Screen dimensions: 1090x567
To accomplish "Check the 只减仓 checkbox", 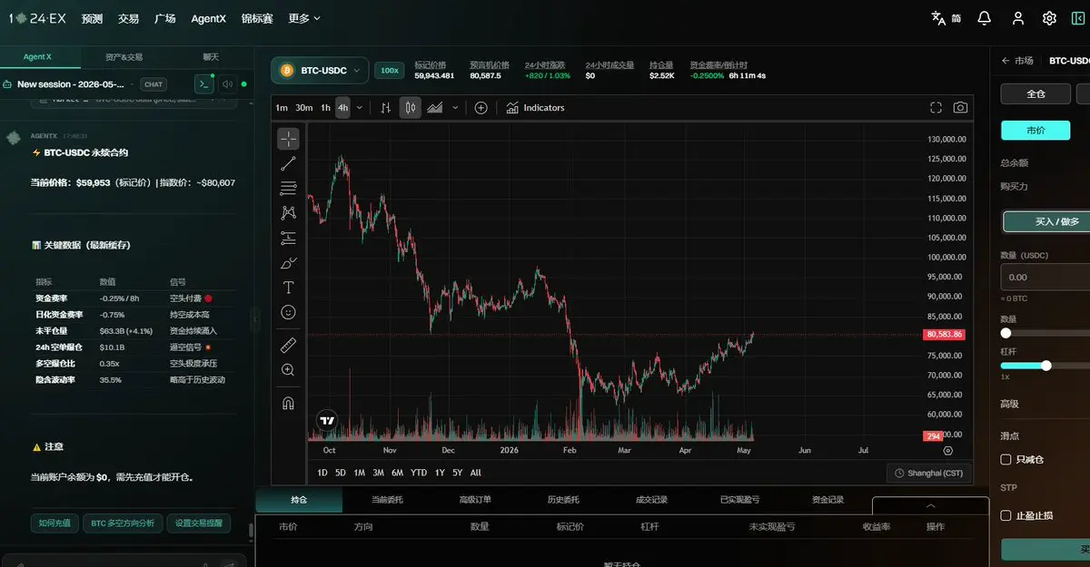I will 1006,460.
